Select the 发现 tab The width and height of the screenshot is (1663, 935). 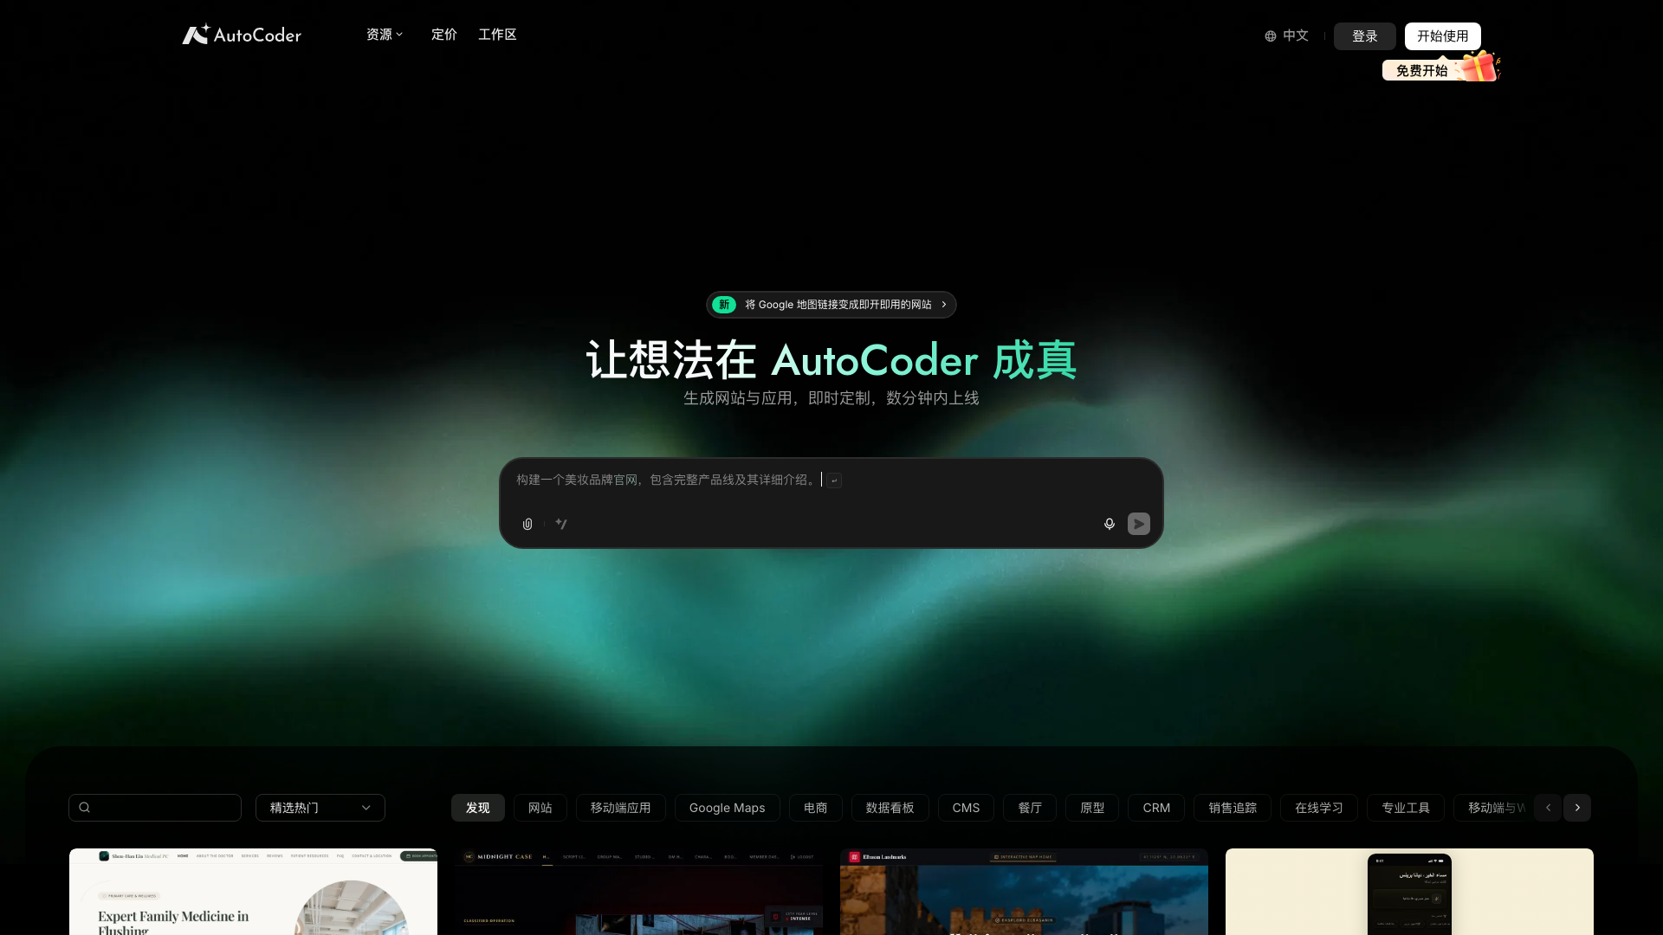(478, 808)
